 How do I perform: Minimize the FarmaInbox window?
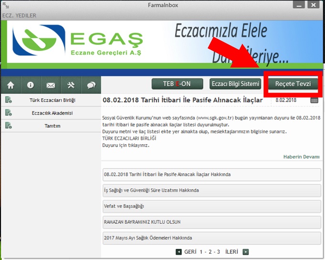coord(299,5)
